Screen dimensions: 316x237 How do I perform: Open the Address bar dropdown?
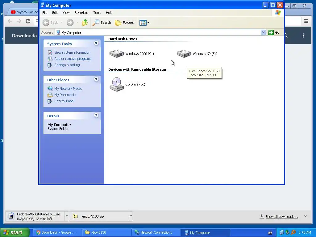(263, 32)
